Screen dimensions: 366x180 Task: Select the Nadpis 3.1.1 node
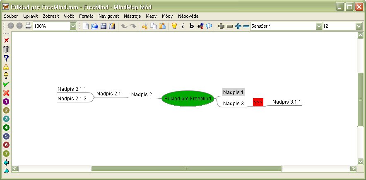(287, 102)
